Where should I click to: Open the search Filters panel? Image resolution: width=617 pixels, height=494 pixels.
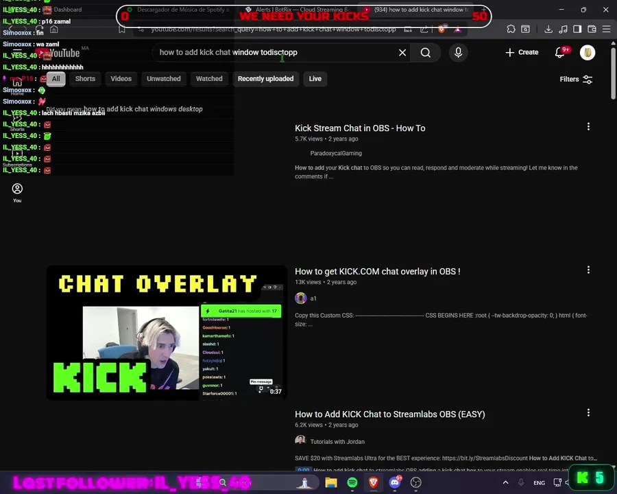(576, 79)
